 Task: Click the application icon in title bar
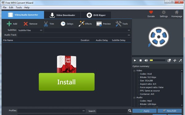point(3,2)
